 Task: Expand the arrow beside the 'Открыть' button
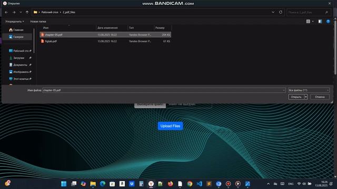(x=305, y=97)
